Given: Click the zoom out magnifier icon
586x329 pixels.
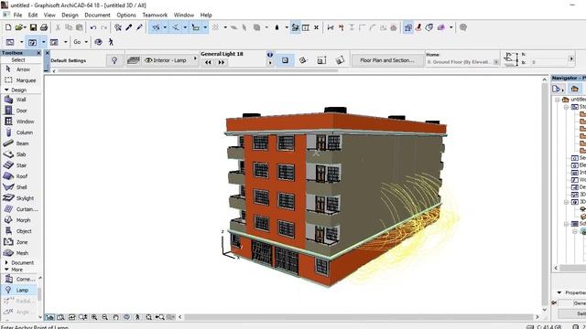Looking at the screenshot, I should pyautogui.click(x=105, y=317).
